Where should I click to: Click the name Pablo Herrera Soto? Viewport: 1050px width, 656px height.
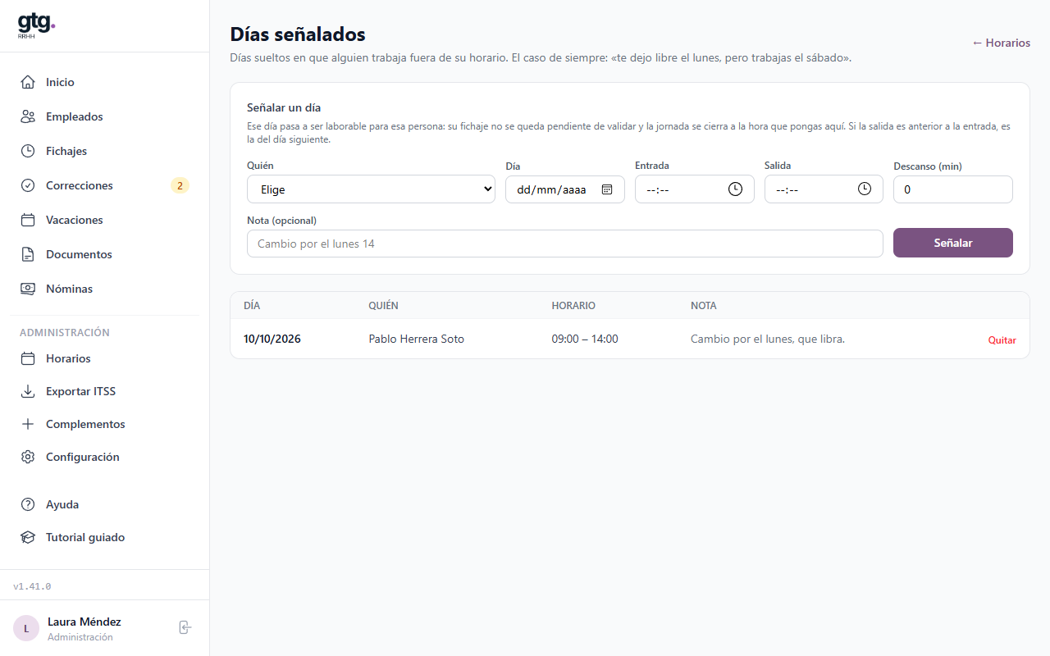pyautogui.click(x=417, y=339)
